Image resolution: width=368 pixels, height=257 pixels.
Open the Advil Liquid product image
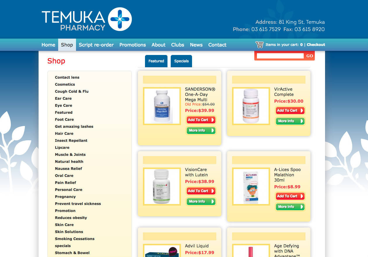pyautogui.click(x=162, y=251)
